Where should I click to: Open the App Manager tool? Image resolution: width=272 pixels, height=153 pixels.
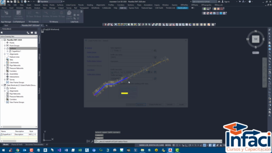[6, 14]
